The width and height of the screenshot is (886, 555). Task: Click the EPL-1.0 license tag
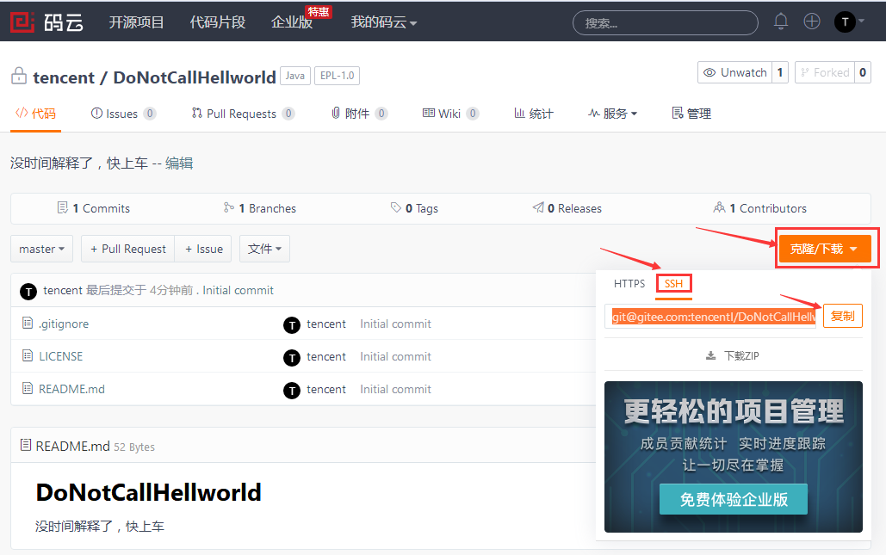tap(337, 75)
